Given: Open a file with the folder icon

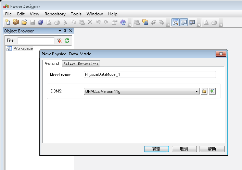Looking at the screenshot, I should (24, 22).
